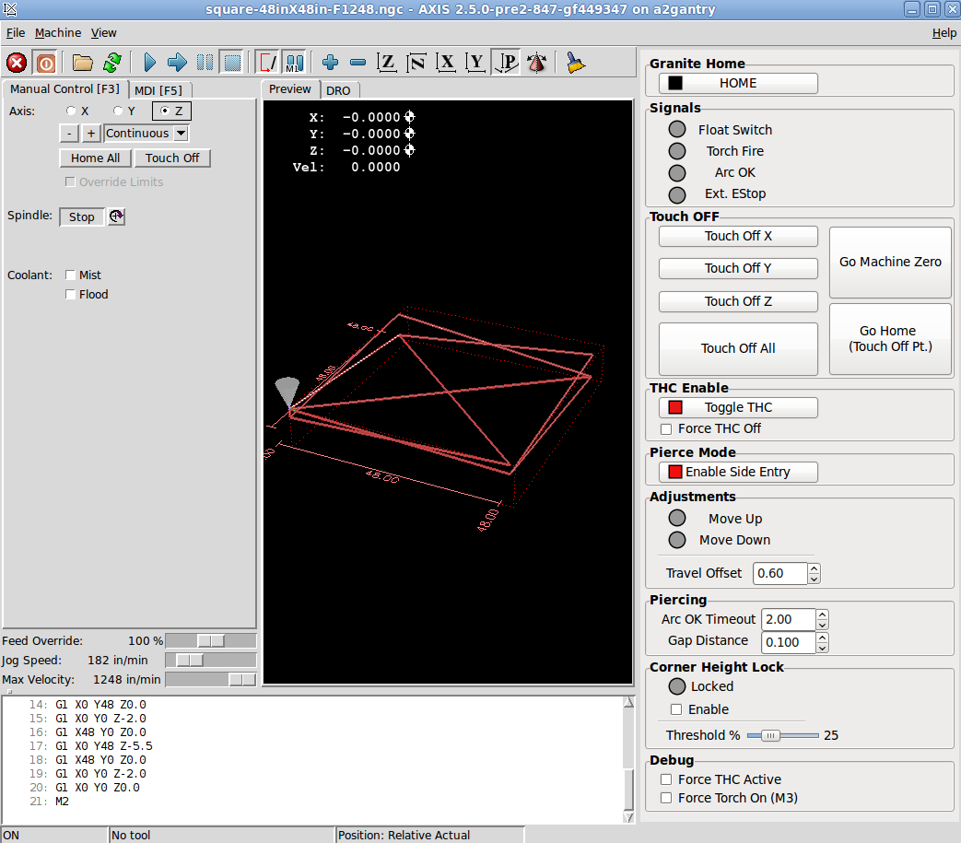Click the jog minus button
Viewport: 961px width, 843px height.
68,133
